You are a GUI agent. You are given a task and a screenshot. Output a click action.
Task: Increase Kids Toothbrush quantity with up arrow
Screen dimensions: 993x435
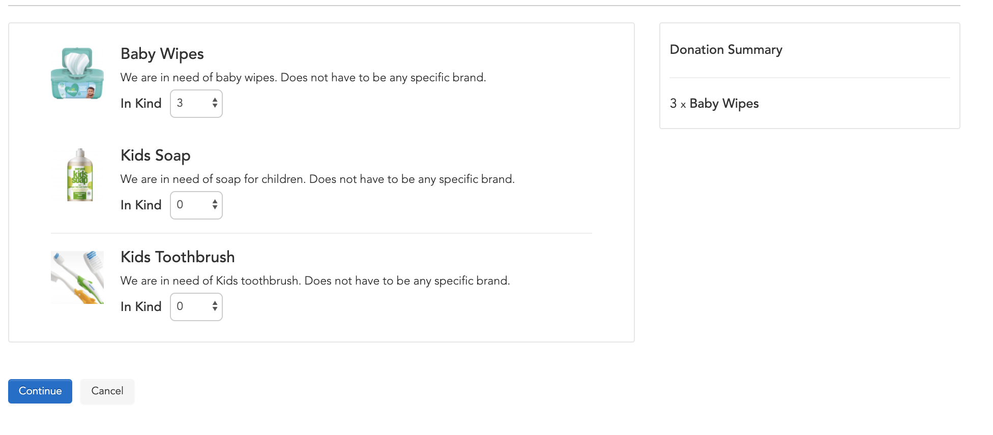215,303
